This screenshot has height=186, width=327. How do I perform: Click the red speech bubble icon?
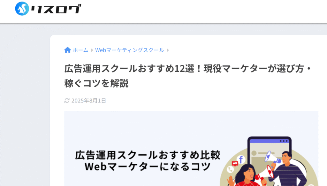[235, 164]
